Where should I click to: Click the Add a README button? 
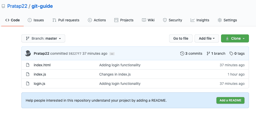click(230, 100)
